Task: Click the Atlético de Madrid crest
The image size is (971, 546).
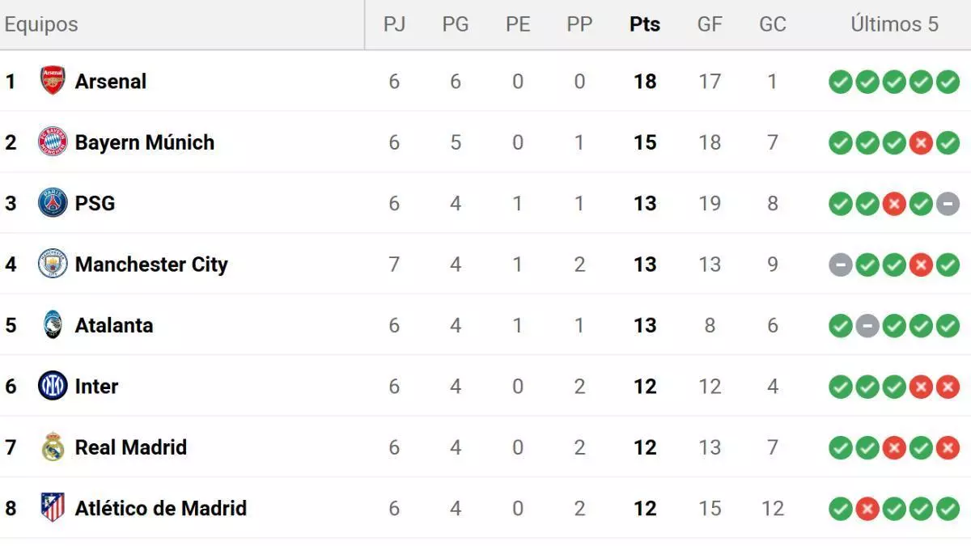Action: (53, 508)
